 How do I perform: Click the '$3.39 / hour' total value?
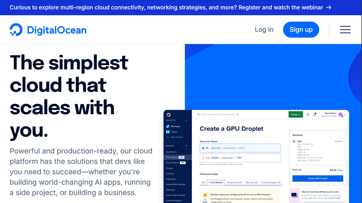pos(337,170)
